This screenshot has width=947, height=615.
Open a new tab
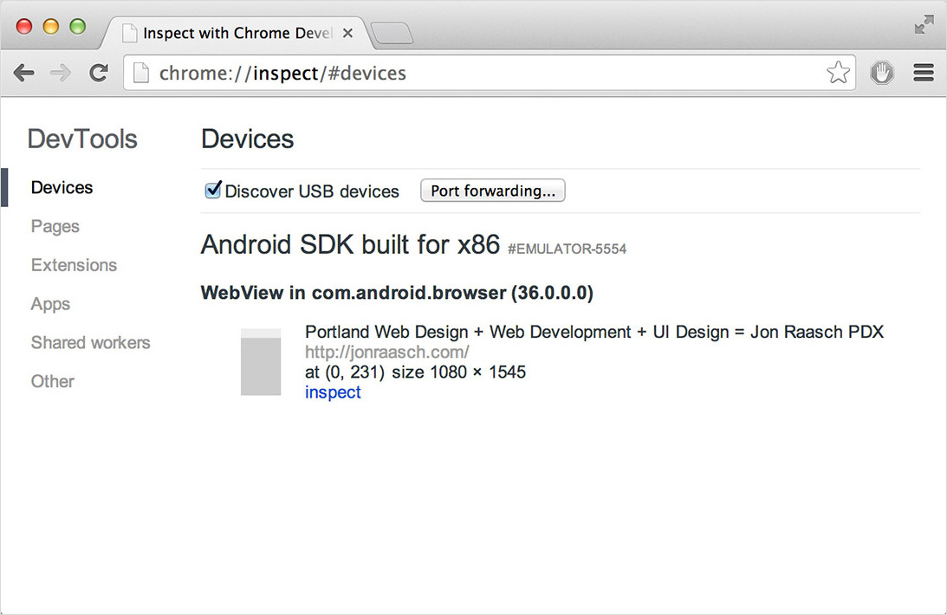[392, 33]
